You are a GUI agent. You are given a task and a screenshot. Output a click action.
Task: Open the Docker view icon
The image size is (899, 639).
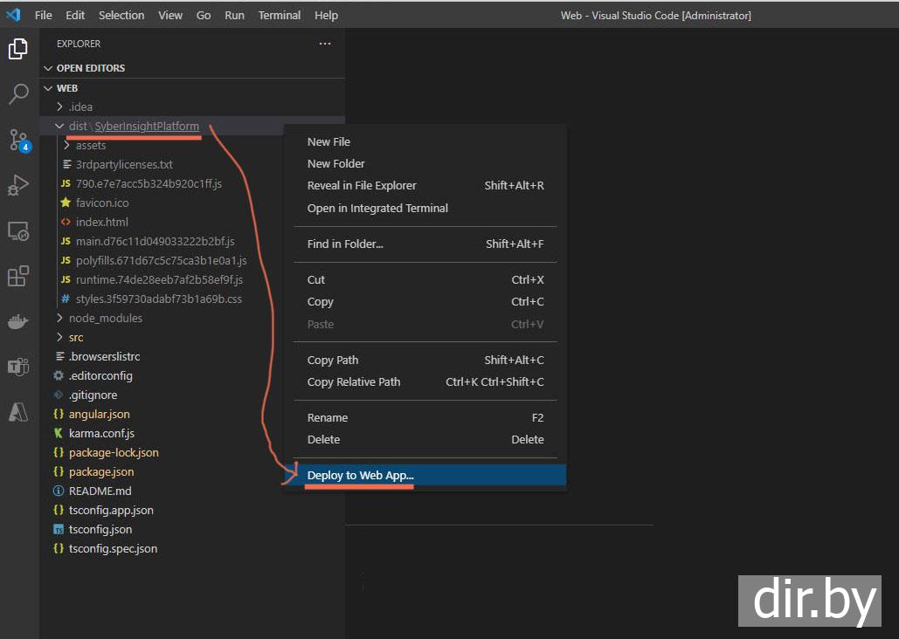18,322
